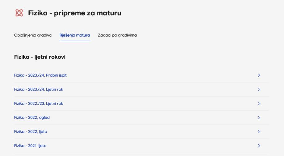Switch to Zadaci po gradivima tab

coord(117,35)
